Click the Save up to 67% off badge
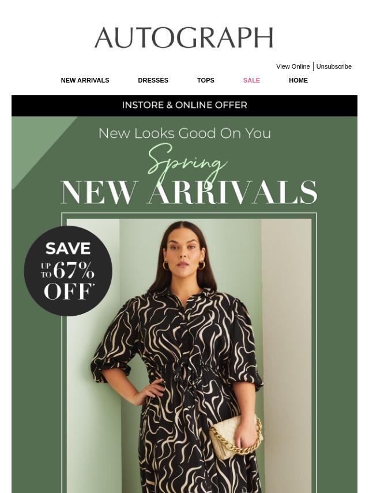The height and width of the screenshot is (493, 369). pyautogui.click(x=68, y=271)
